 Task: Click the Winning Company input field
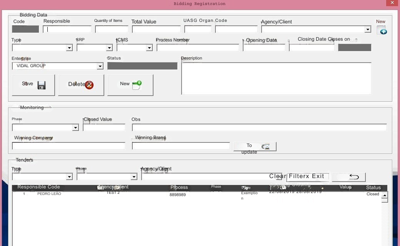pyautogui.click(x=68, y=146)
